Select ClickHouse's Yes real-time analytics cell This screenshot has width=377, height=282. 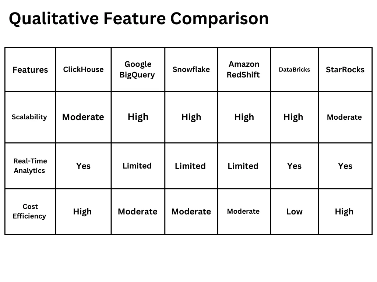click(83, 166)
